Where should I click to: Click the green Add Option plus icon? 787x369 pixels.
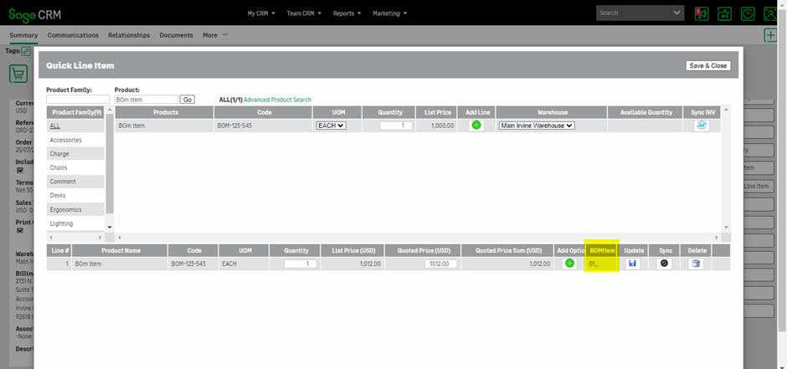pos(570,264)
